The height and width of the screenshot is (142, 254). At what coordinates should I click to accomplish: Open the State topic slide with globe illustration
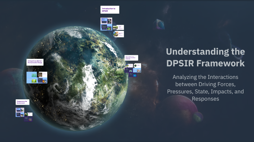[x=137, y=66]
